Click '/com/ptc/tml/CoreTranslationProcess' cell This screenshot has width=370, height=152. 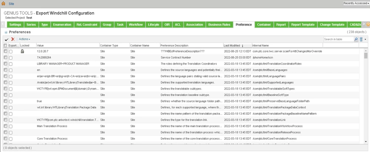pyautogui.click(x=274, y=139)
